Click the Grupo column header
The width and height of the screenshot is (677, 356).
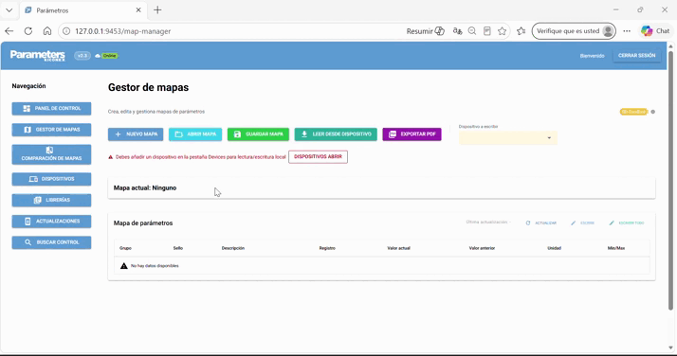coord(126,248)
